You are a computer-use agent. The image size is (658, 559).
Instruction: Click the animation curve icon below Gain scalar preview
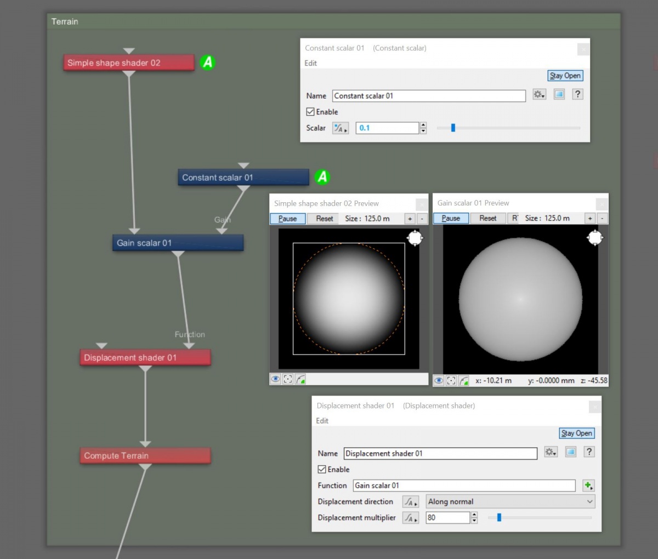(x=464, y=380)
